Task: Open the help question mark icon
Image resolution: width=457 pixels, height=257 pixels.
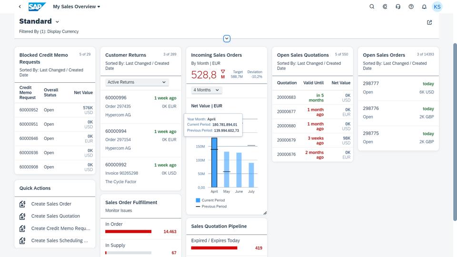Action: 411,6
